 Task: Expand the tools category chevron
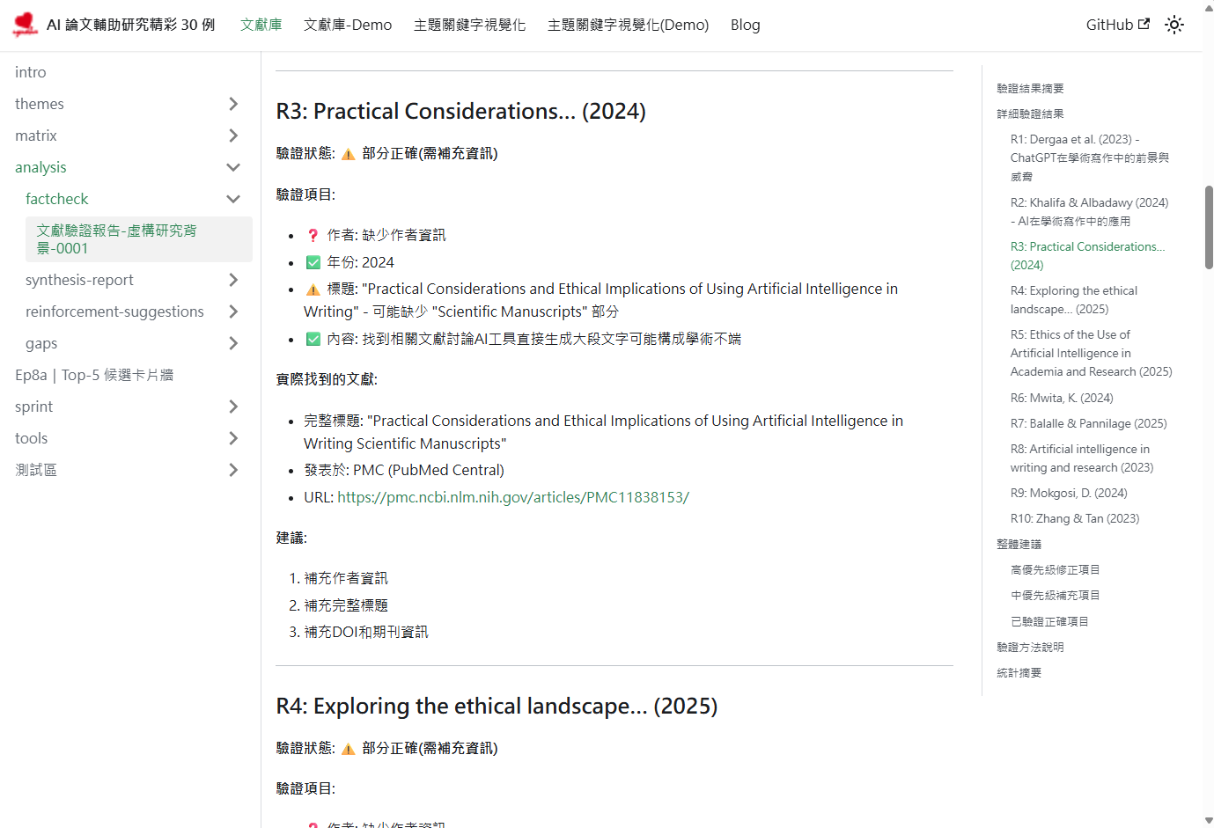pos(233,438)
